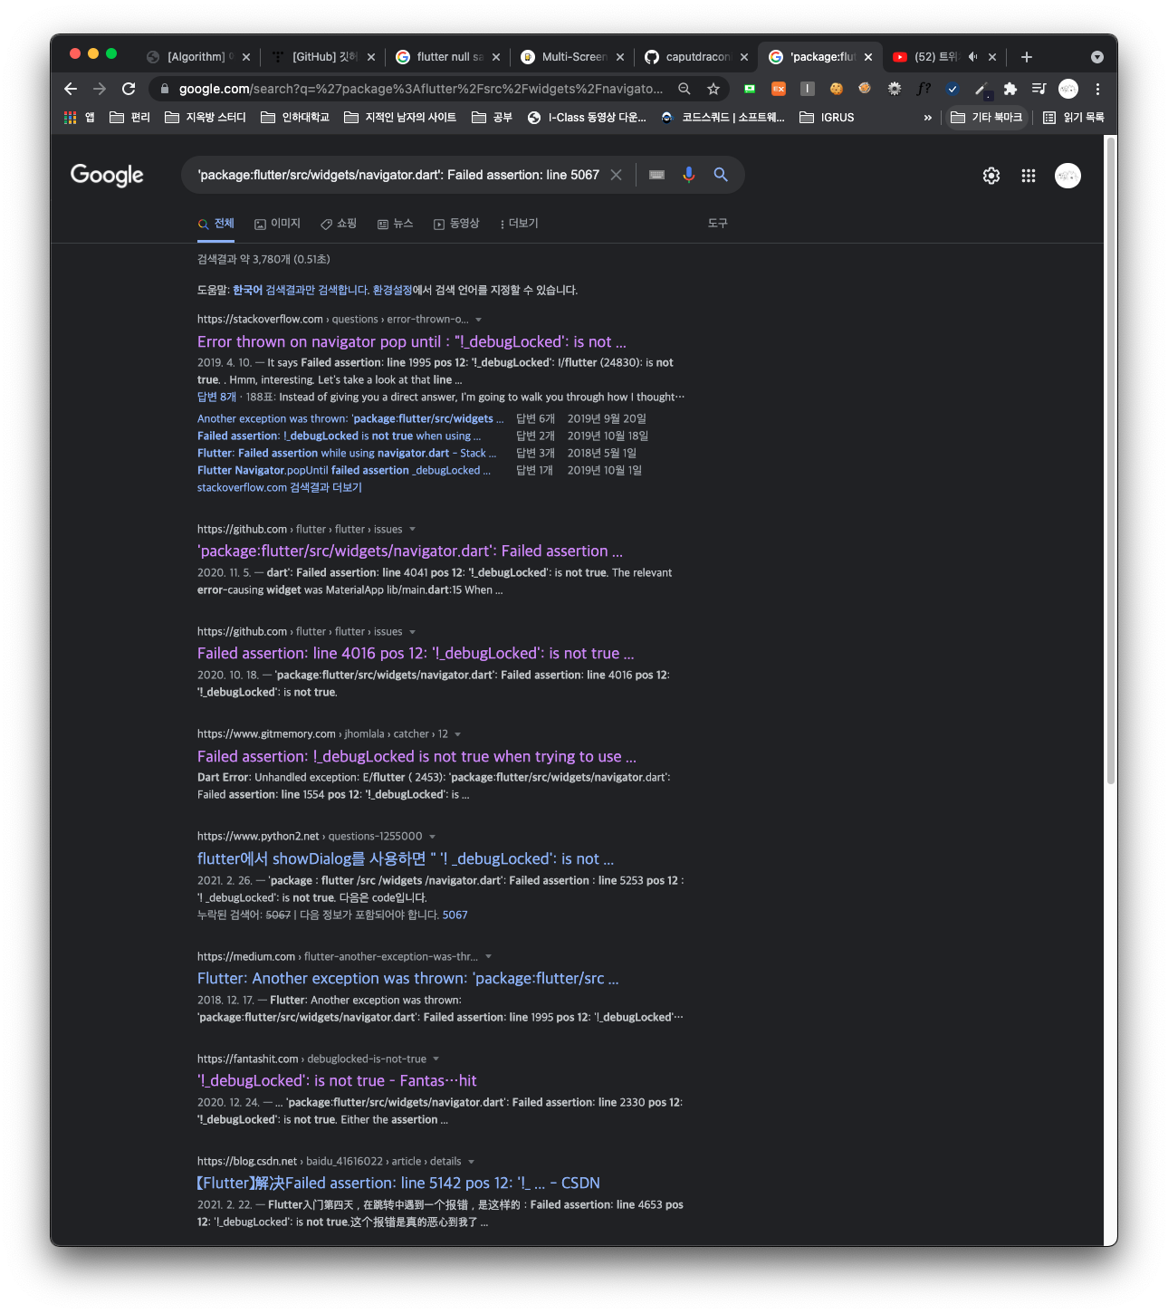Switch to the [GitHub] browser tab
Image resolution: width=1168 pixels, height=1313 pixels.
[324, 57]
